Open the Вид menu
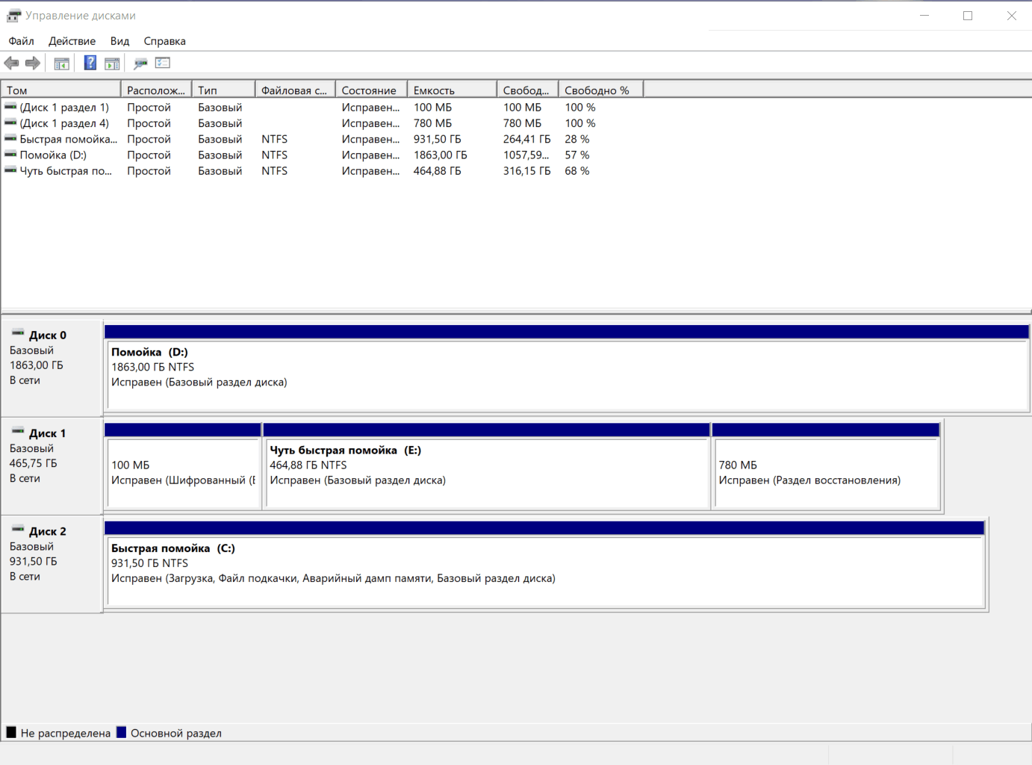1032x765 pixels. click(x=119, y=41)
